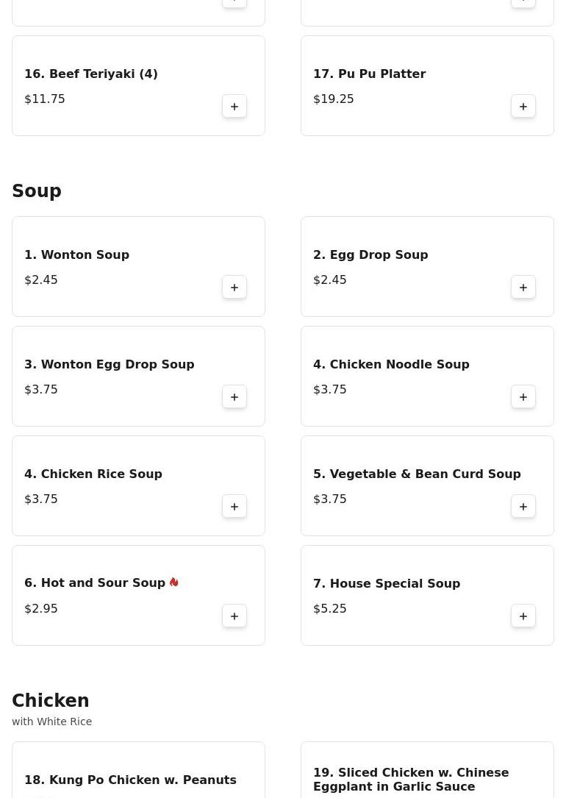Image resolution: width=566 pixels, height=798 pixels.
Task: Add Pu Pu Platter with plus button
Action: (523, 107)
